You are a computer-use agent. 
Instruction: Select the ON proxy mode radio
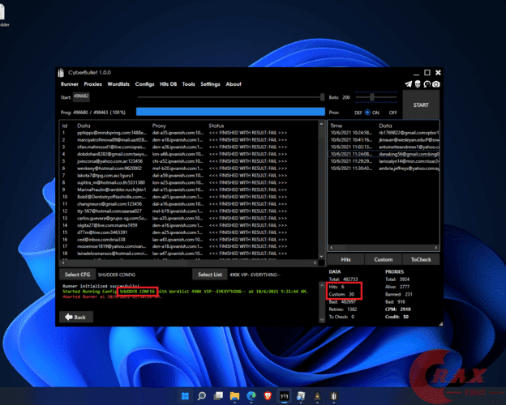coord(367,113)
